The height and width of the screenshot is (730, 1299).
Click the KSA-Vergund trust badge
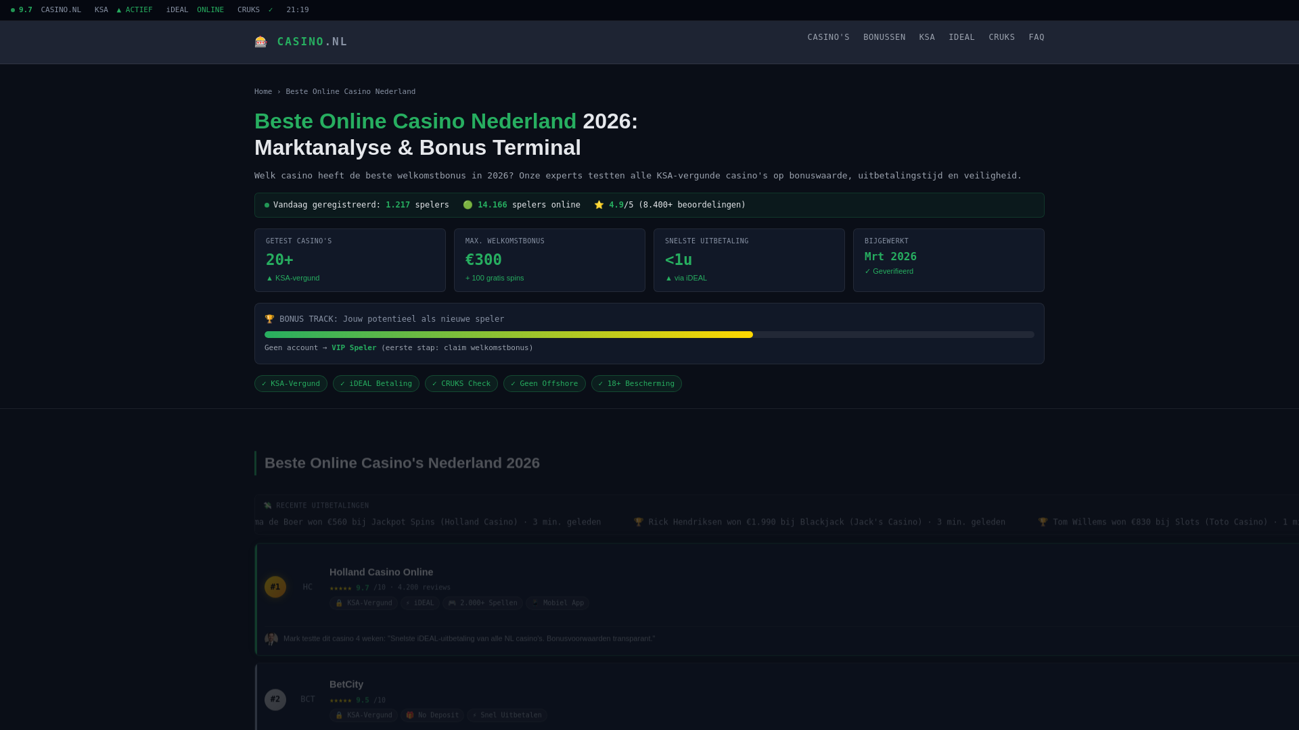(291, 384)
